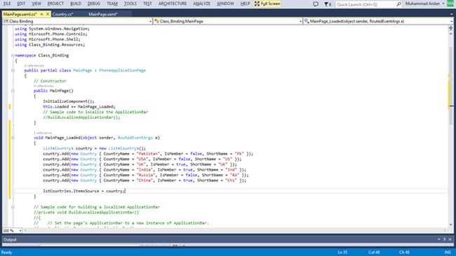Collapse the namespace Class_Binding block
456x256 pixels.
13,55
